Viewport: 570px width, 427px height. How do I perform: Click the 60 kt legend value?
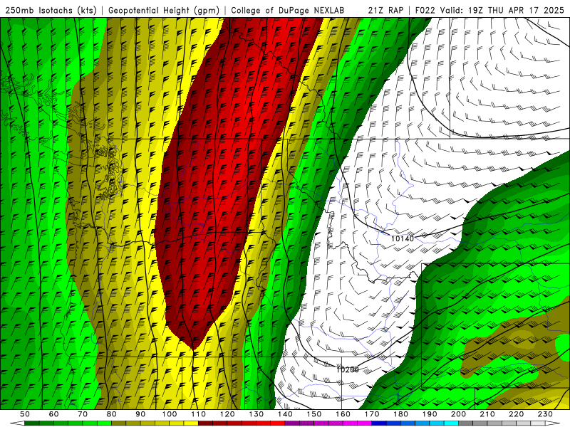point(53,414)
